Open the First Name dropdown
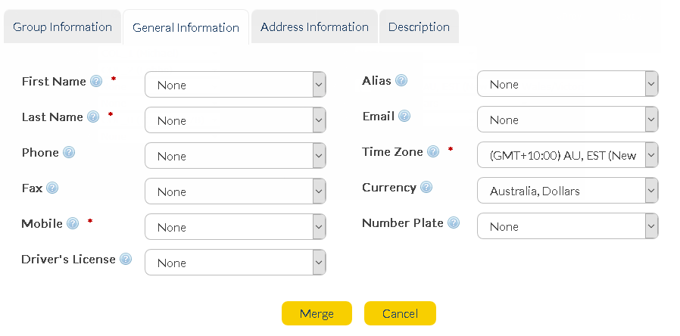Screen dimensions: 680x336 (x=235, y=85)
